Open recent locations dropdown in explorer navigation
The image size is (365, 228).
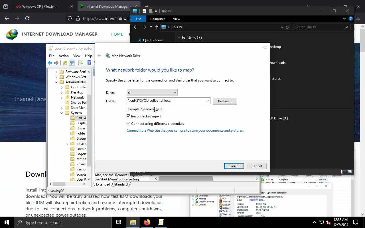(151, 27)
